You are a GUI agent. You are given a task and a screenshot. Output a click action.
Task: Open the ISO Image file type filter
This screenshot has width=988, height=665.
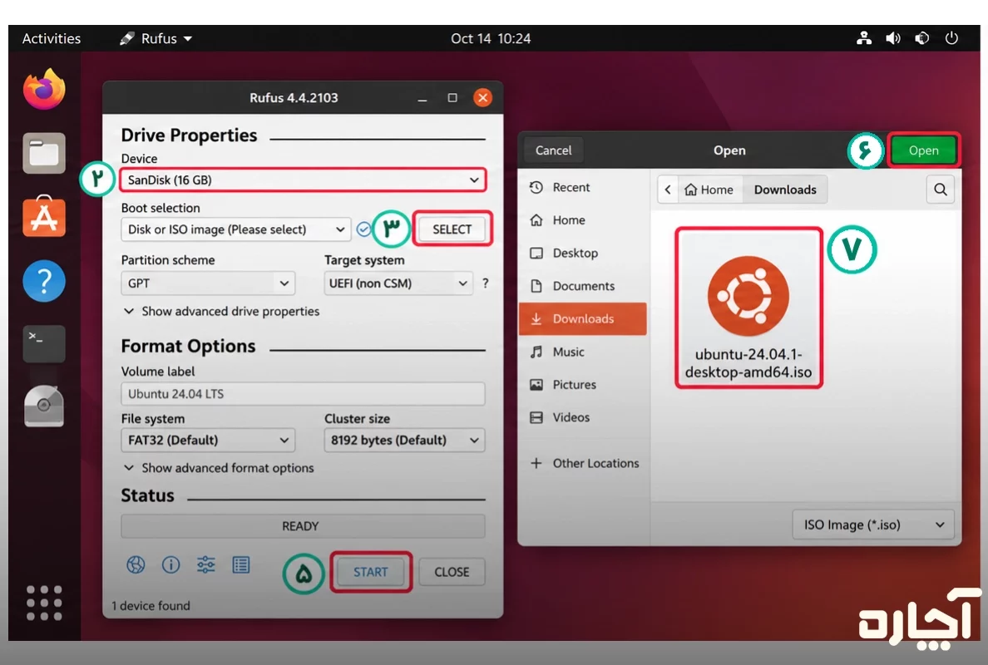coord(873,525)
